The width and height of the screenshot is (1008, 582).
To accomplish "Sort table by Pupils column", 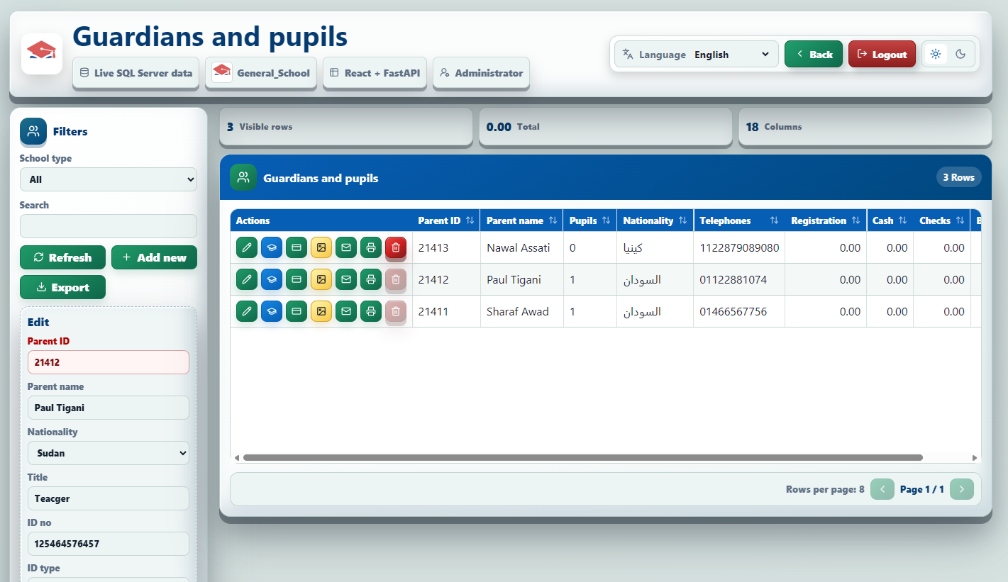I will [590, 220].
